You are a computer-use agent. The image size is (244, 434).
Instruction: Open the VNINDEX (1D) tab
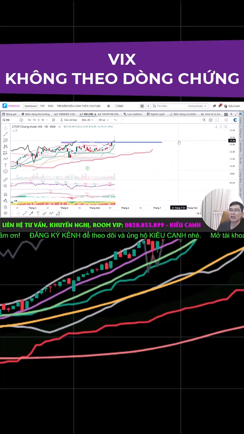[x=65, y=114]
